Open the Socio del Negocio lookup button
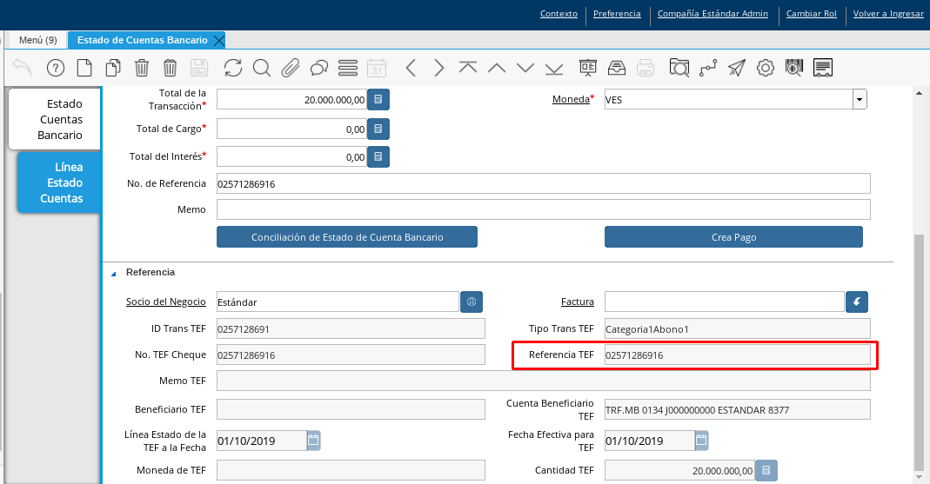This screenshot has height=484, width=930. pyautogui.click(x=472, y=302)
